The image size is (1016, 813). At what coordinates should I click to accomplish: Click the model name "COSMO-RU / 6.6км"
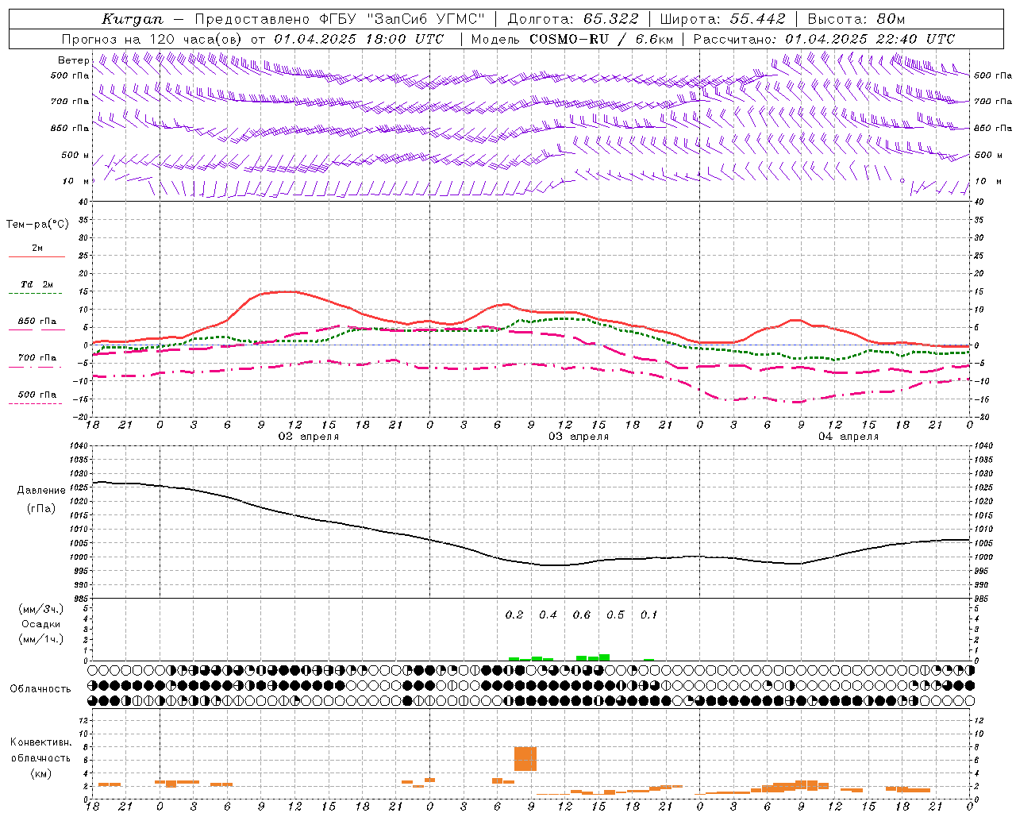pos(602,39)
